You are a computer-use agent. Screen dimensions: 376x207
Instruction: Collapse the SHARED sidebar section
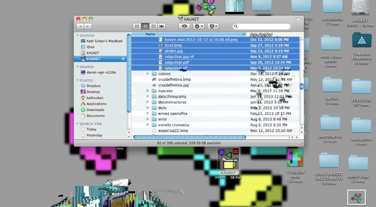pyautogui.click(x=78, y=67)
